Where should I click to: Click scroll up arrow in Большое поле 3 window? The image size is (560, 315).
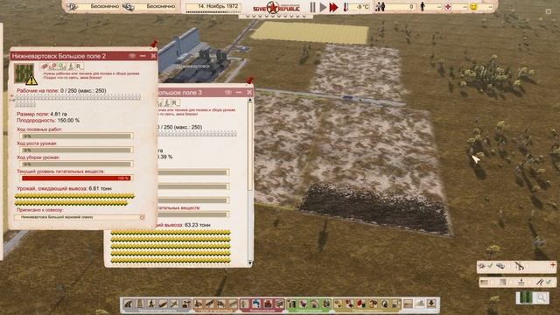249,101
